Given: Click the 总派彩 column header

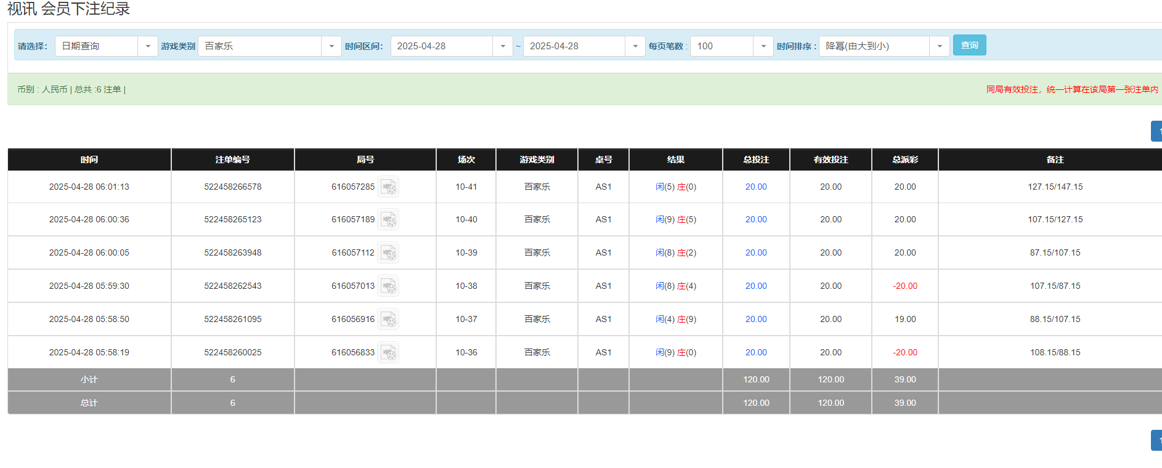Looking at the screenshot, I should [904, 159].
